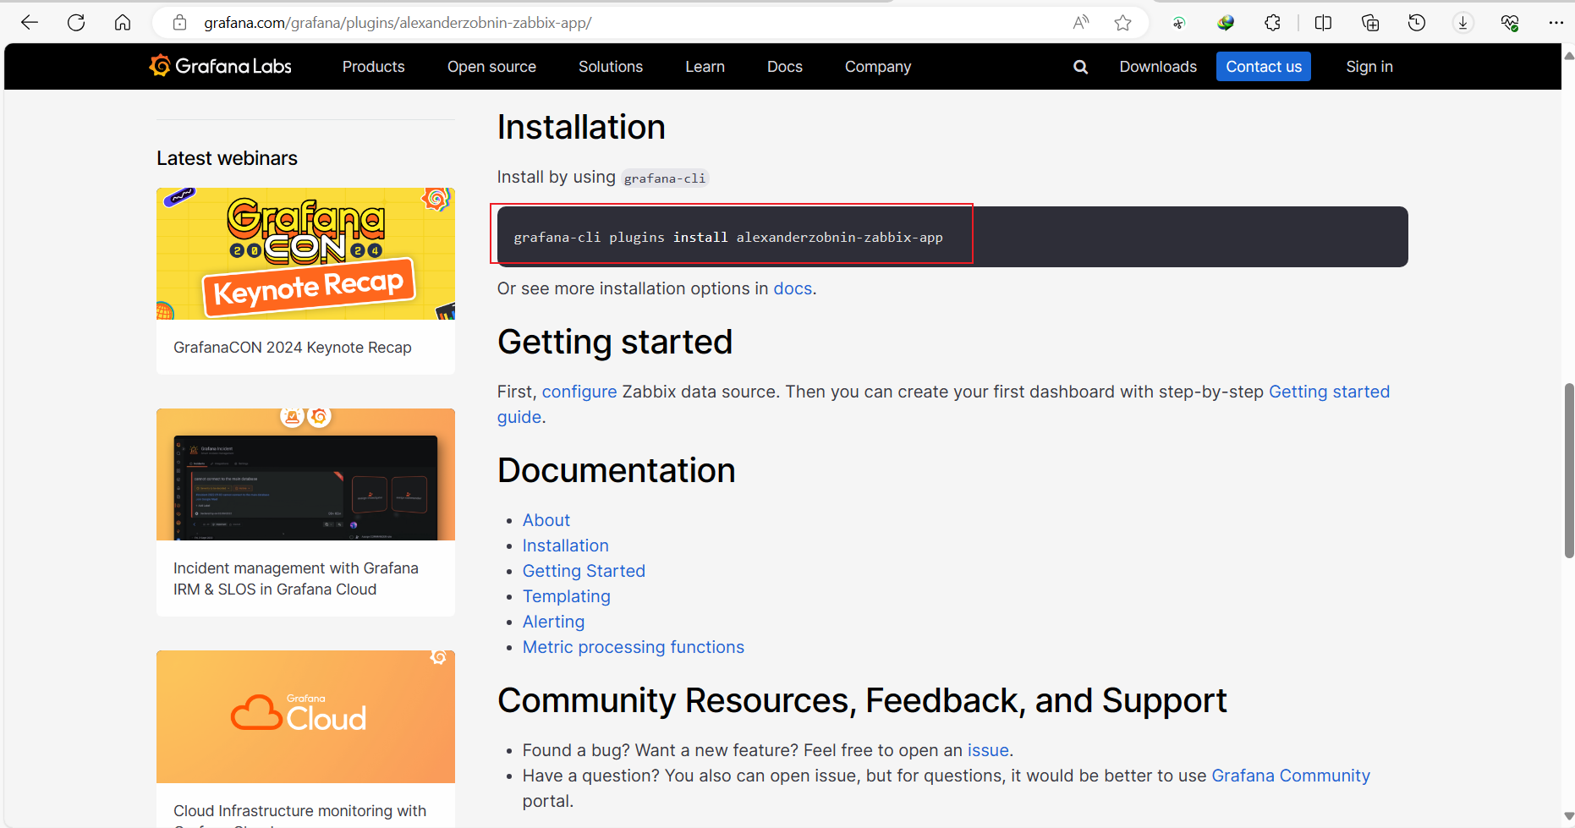Open the issue link for bugs
This screenshot has width=1575, height=828.
pyautogui.click(x=988, y=750)
